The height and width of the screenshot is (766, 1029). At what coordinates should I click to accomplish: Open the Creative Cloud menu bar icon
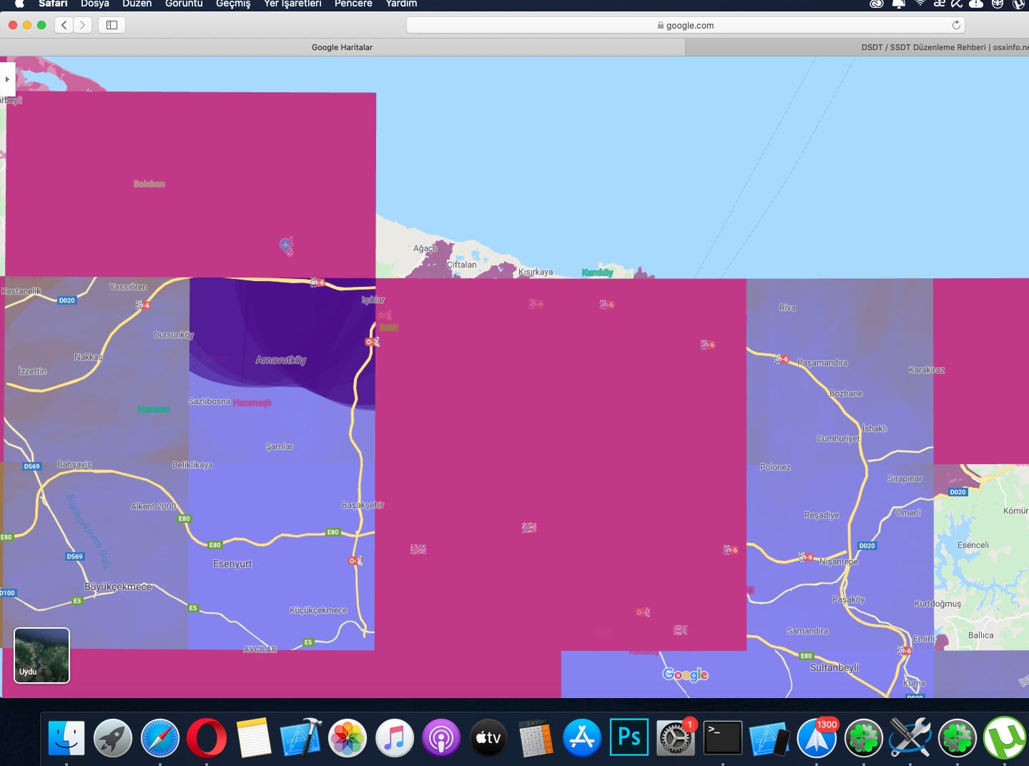(876, 4)
